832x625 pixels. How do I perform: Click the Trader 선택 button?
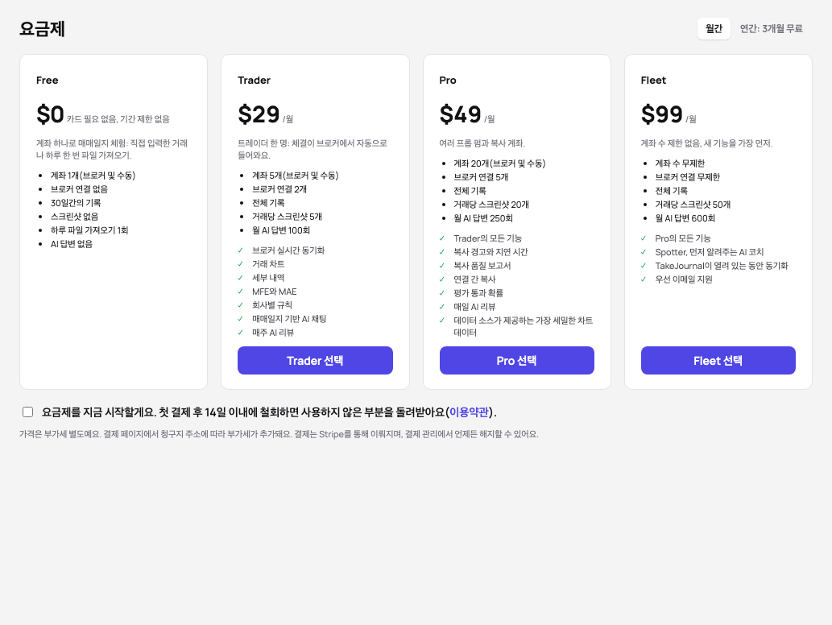315,361
